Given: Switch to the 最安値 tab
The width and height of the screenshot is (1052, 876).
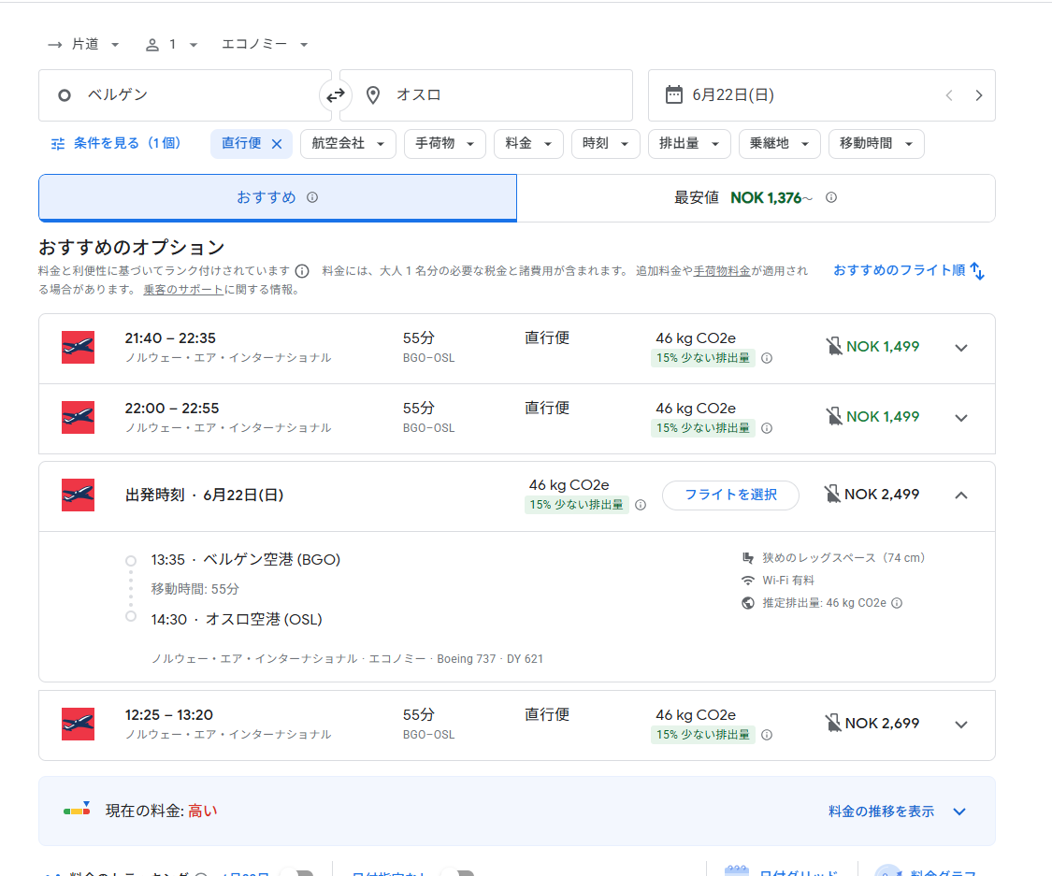Looking at the screenshot, I should click(x=757, y=197).
